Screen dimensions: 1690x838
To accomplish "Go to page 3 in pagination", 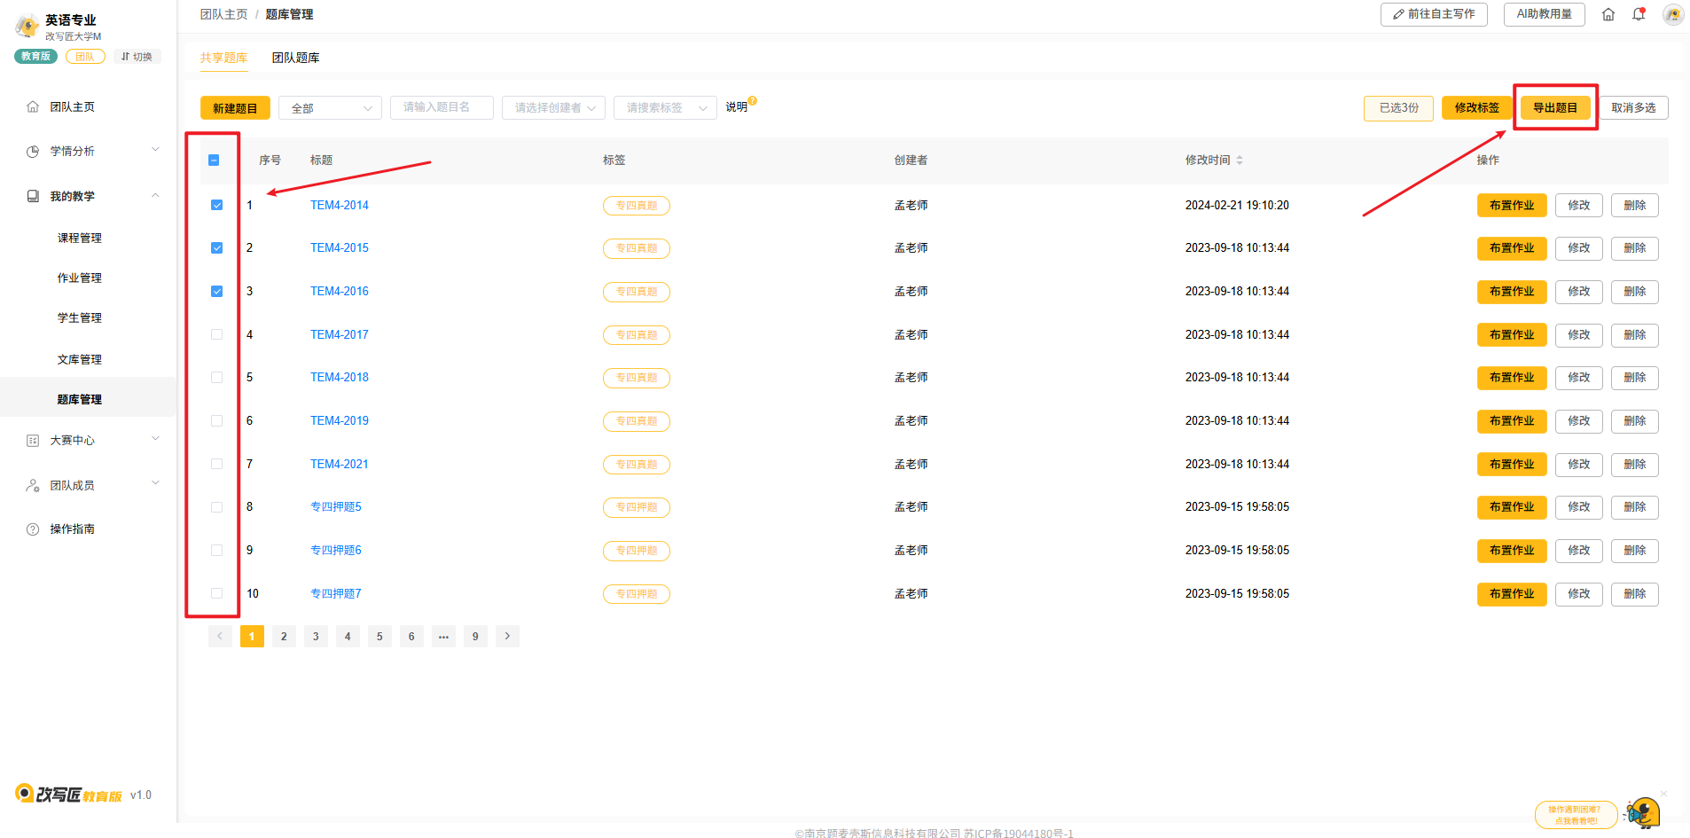I will [x=316, y=637].
